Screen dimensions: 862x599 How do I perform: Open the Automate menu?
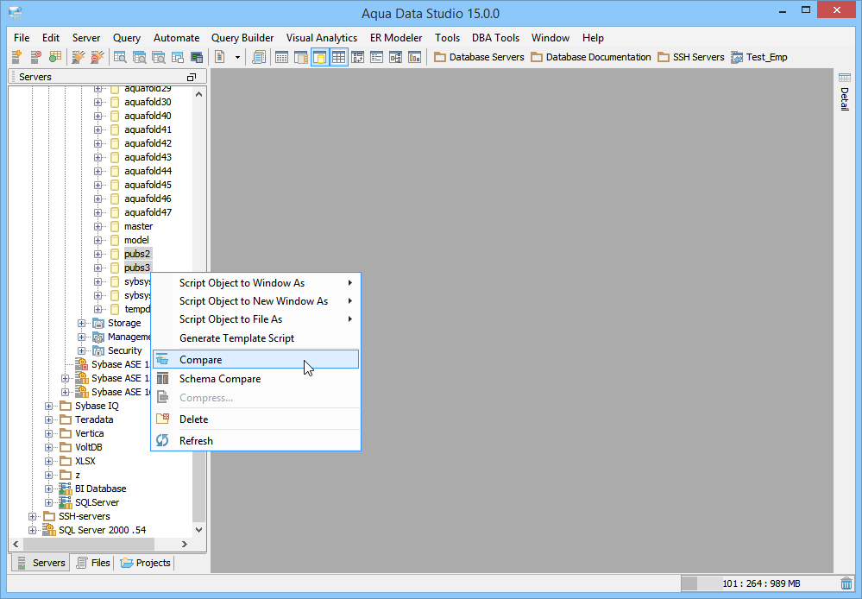tap(177, 38)
